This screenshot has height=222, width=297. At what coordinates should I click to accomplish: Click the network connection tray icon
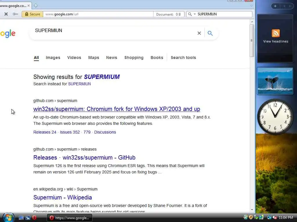(269, 217)
